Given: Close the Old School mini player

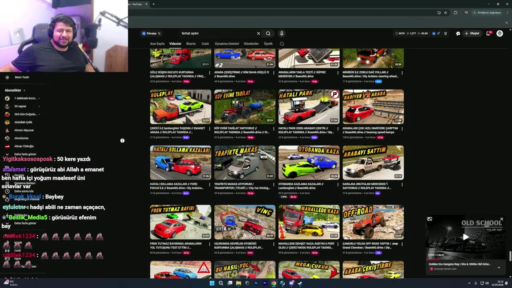Looking at the screenshot, I should click(x=502, y=219).
